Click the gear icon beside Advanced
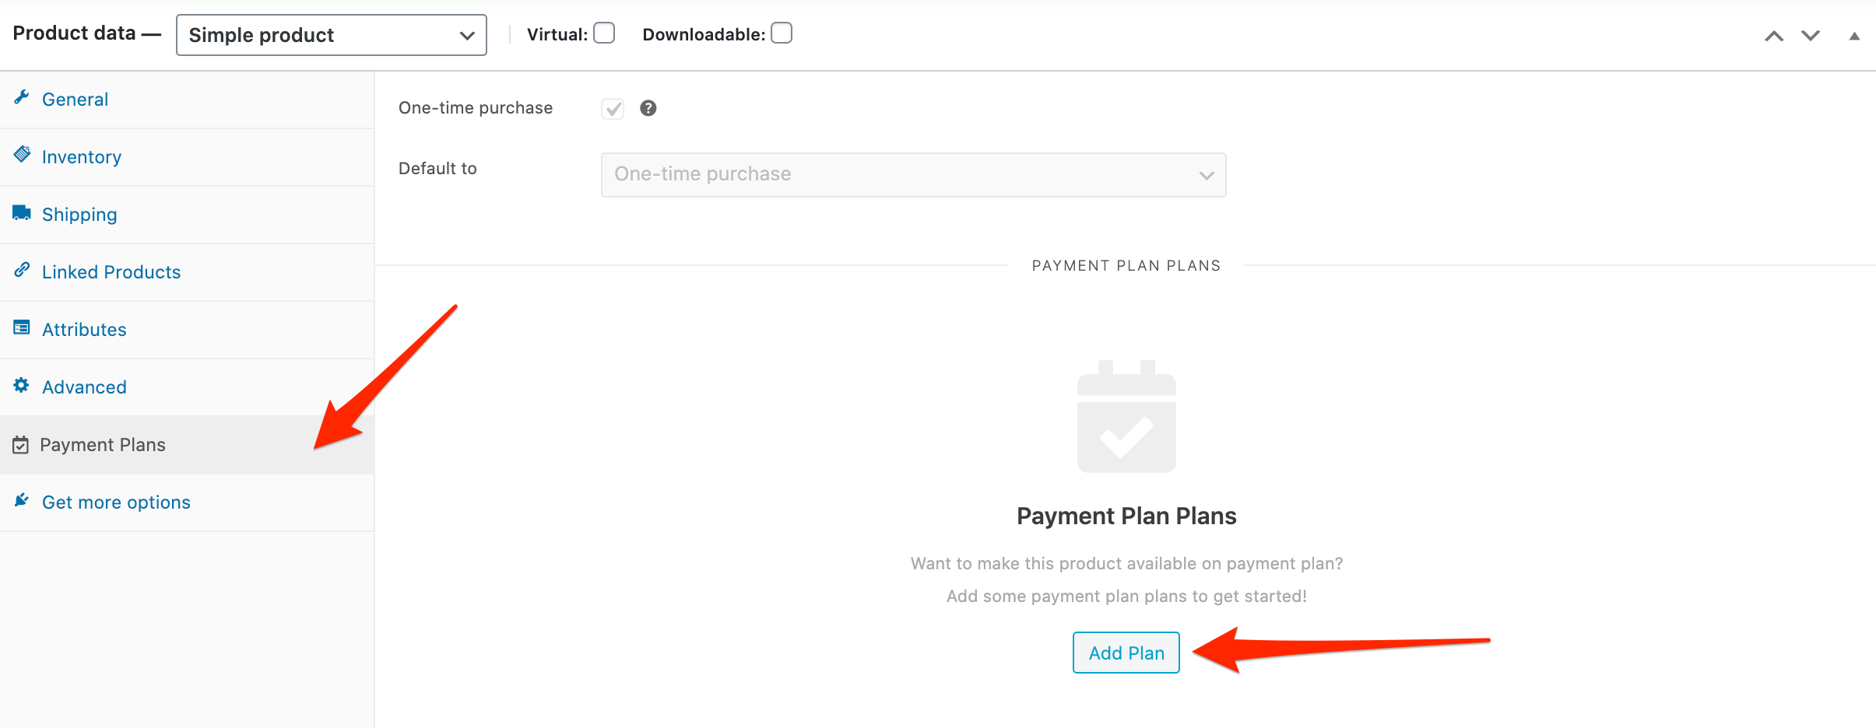Screen dimensions: 1876x728 coord(22,385)
